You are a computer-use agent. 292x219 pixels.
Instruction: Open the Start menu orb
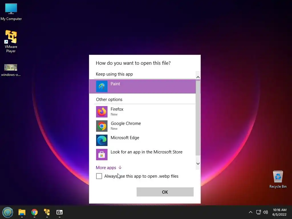point(8,212)
